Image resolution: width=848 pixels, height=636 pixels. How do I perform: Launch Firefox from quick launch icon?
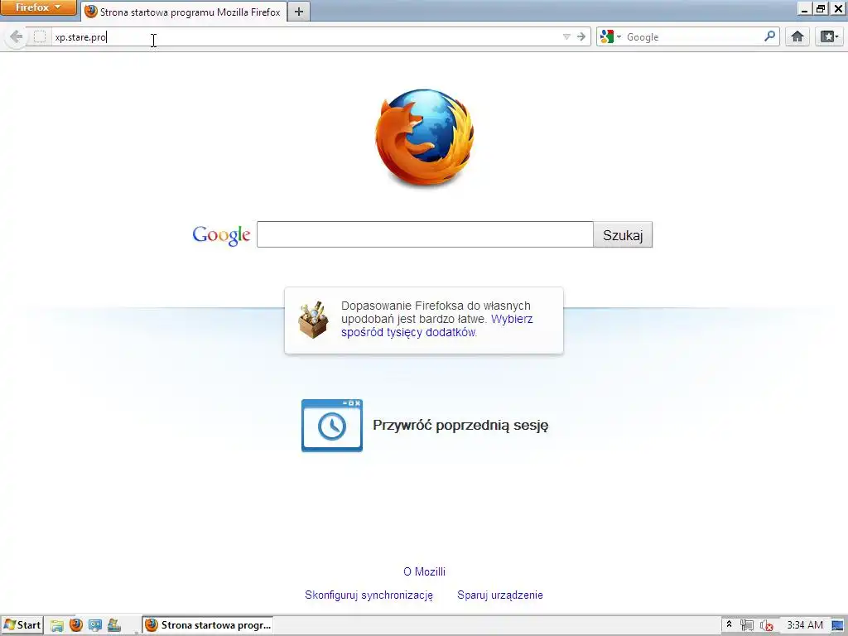[75, 625]
